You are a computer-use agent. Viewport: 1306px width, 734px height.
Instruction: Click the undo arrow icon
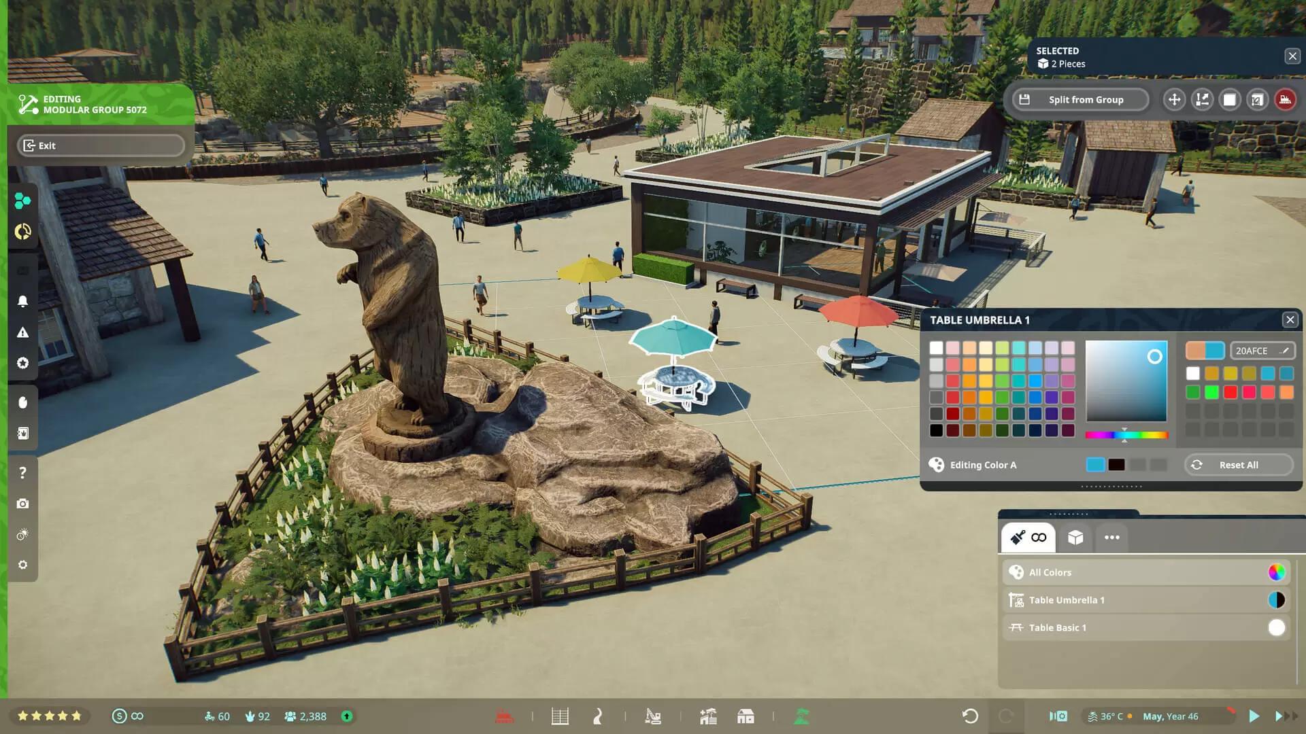pos(970,716)
